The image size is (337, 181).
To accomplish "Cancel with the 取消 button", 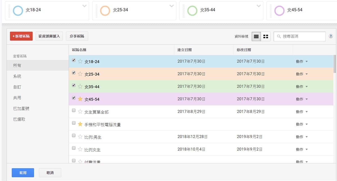I will coord(50,173).
